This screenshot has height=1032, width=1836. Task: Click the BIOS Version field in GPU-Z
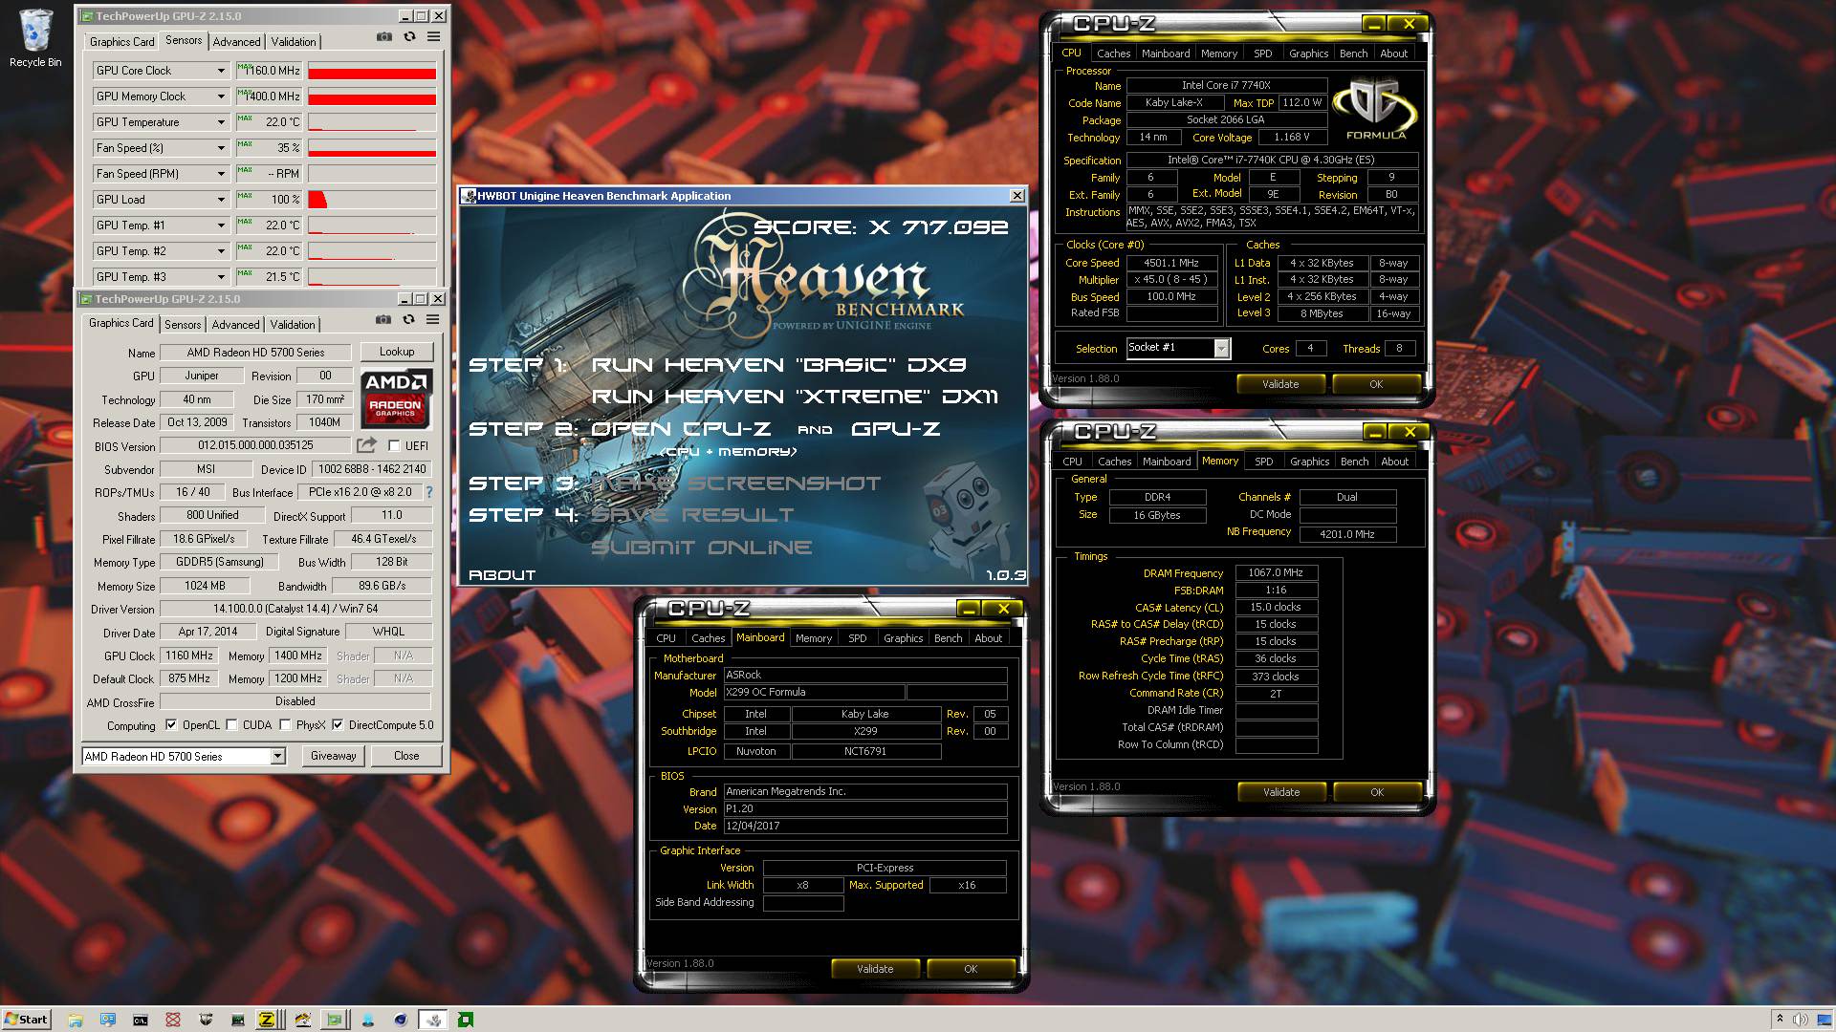click(x=255, y=445)
